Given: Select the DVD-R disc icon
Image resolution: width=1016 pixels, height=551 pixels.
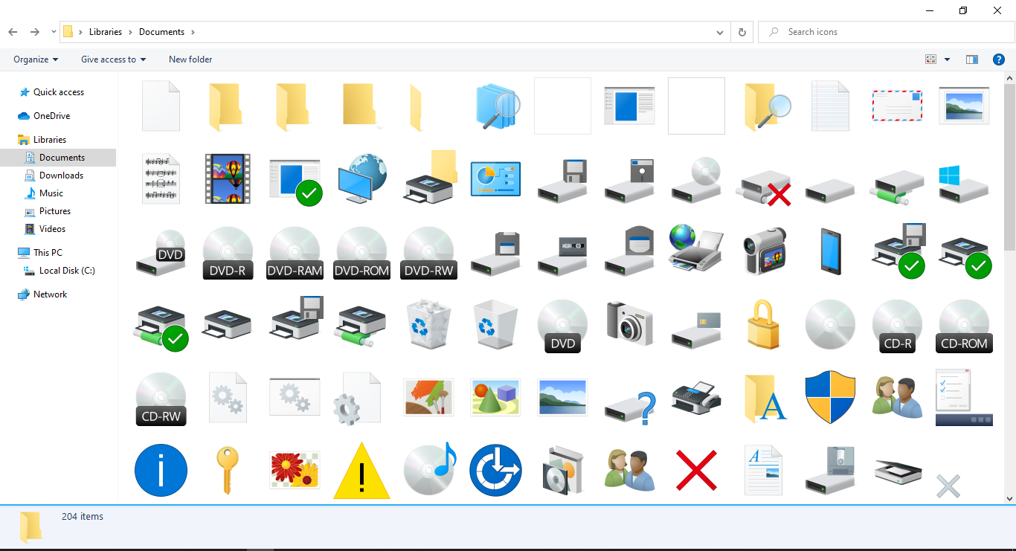Looking at the screenshot, I should click(x=228, y=252).
